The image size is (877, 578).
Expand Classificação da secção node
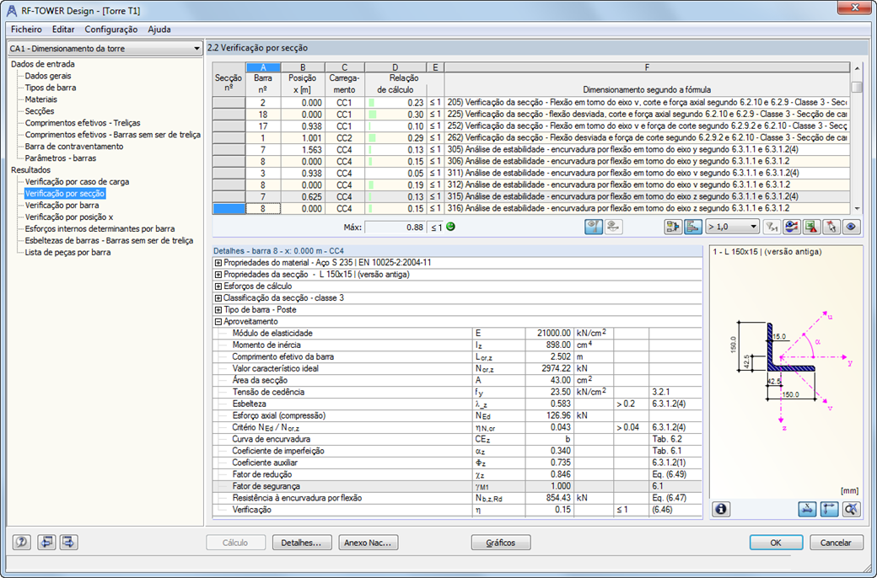(218, 297)
